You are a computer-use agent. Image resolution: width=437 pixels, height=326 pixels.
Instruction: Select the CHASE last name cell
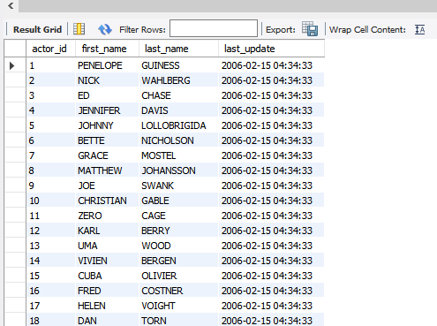[178, 95]
